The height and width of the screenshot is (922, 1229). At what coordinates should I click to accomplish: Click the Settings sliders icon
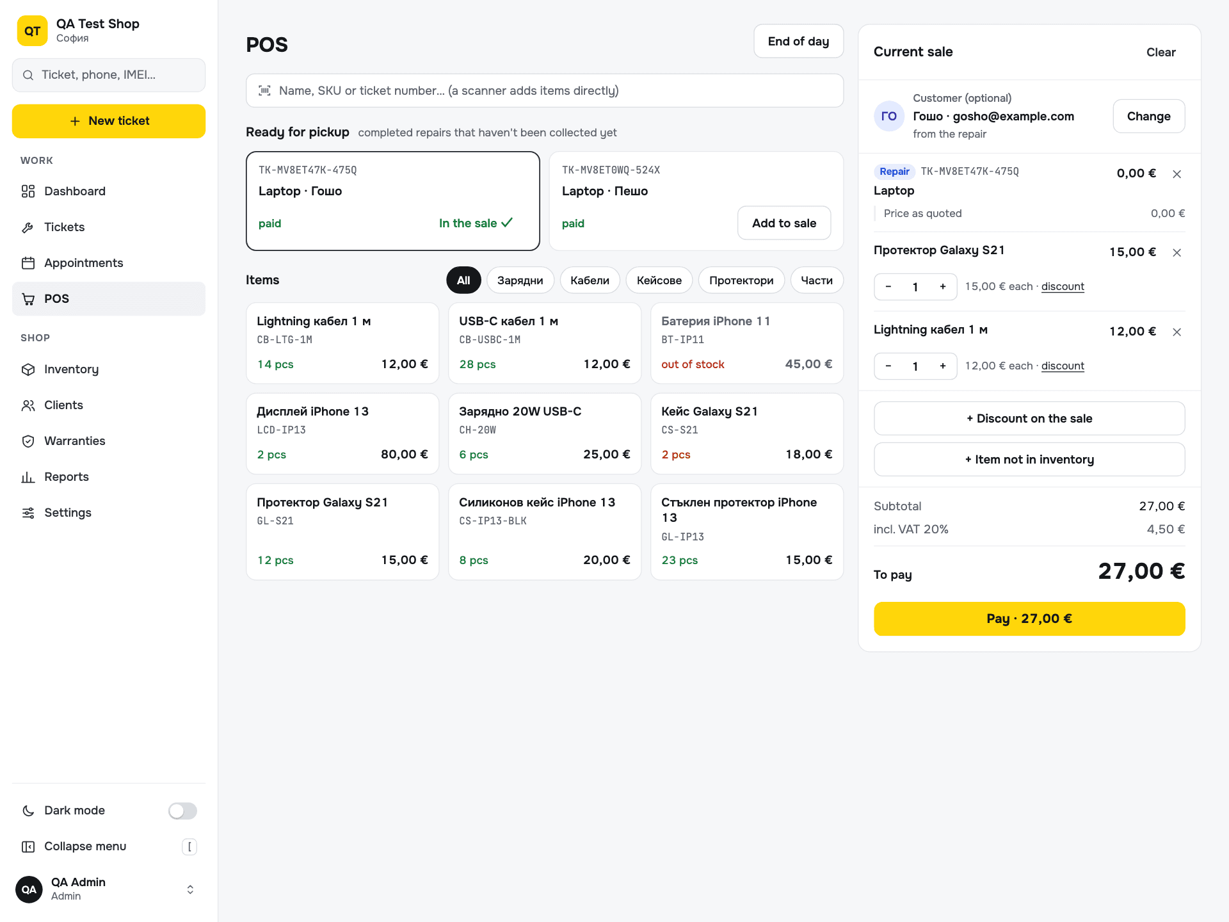(28, 513)
